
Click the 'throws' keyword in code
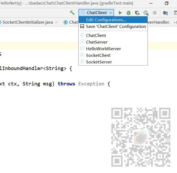tap(66, 84)
